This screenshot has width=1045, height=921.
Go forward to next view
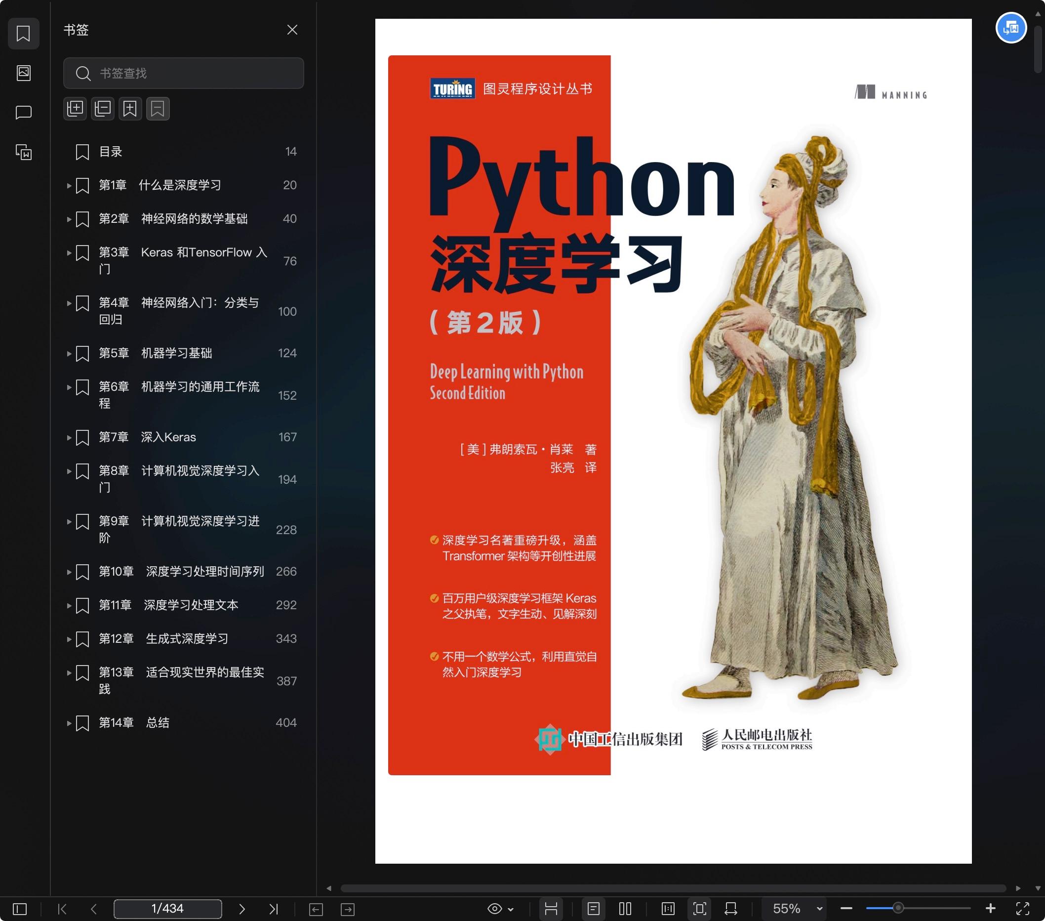point(348,909)
